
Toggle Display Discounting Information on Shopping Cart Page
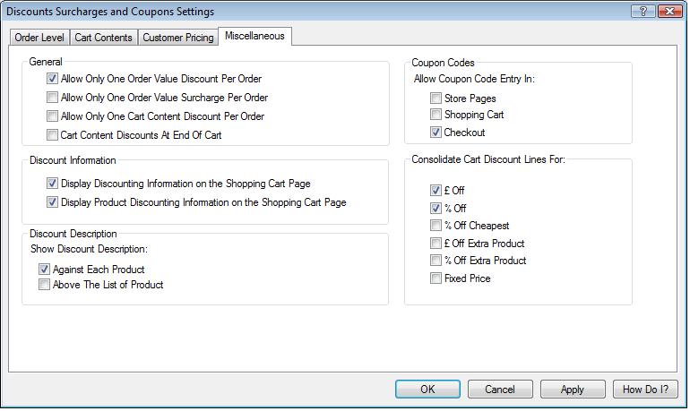click(x=53, y=184)
